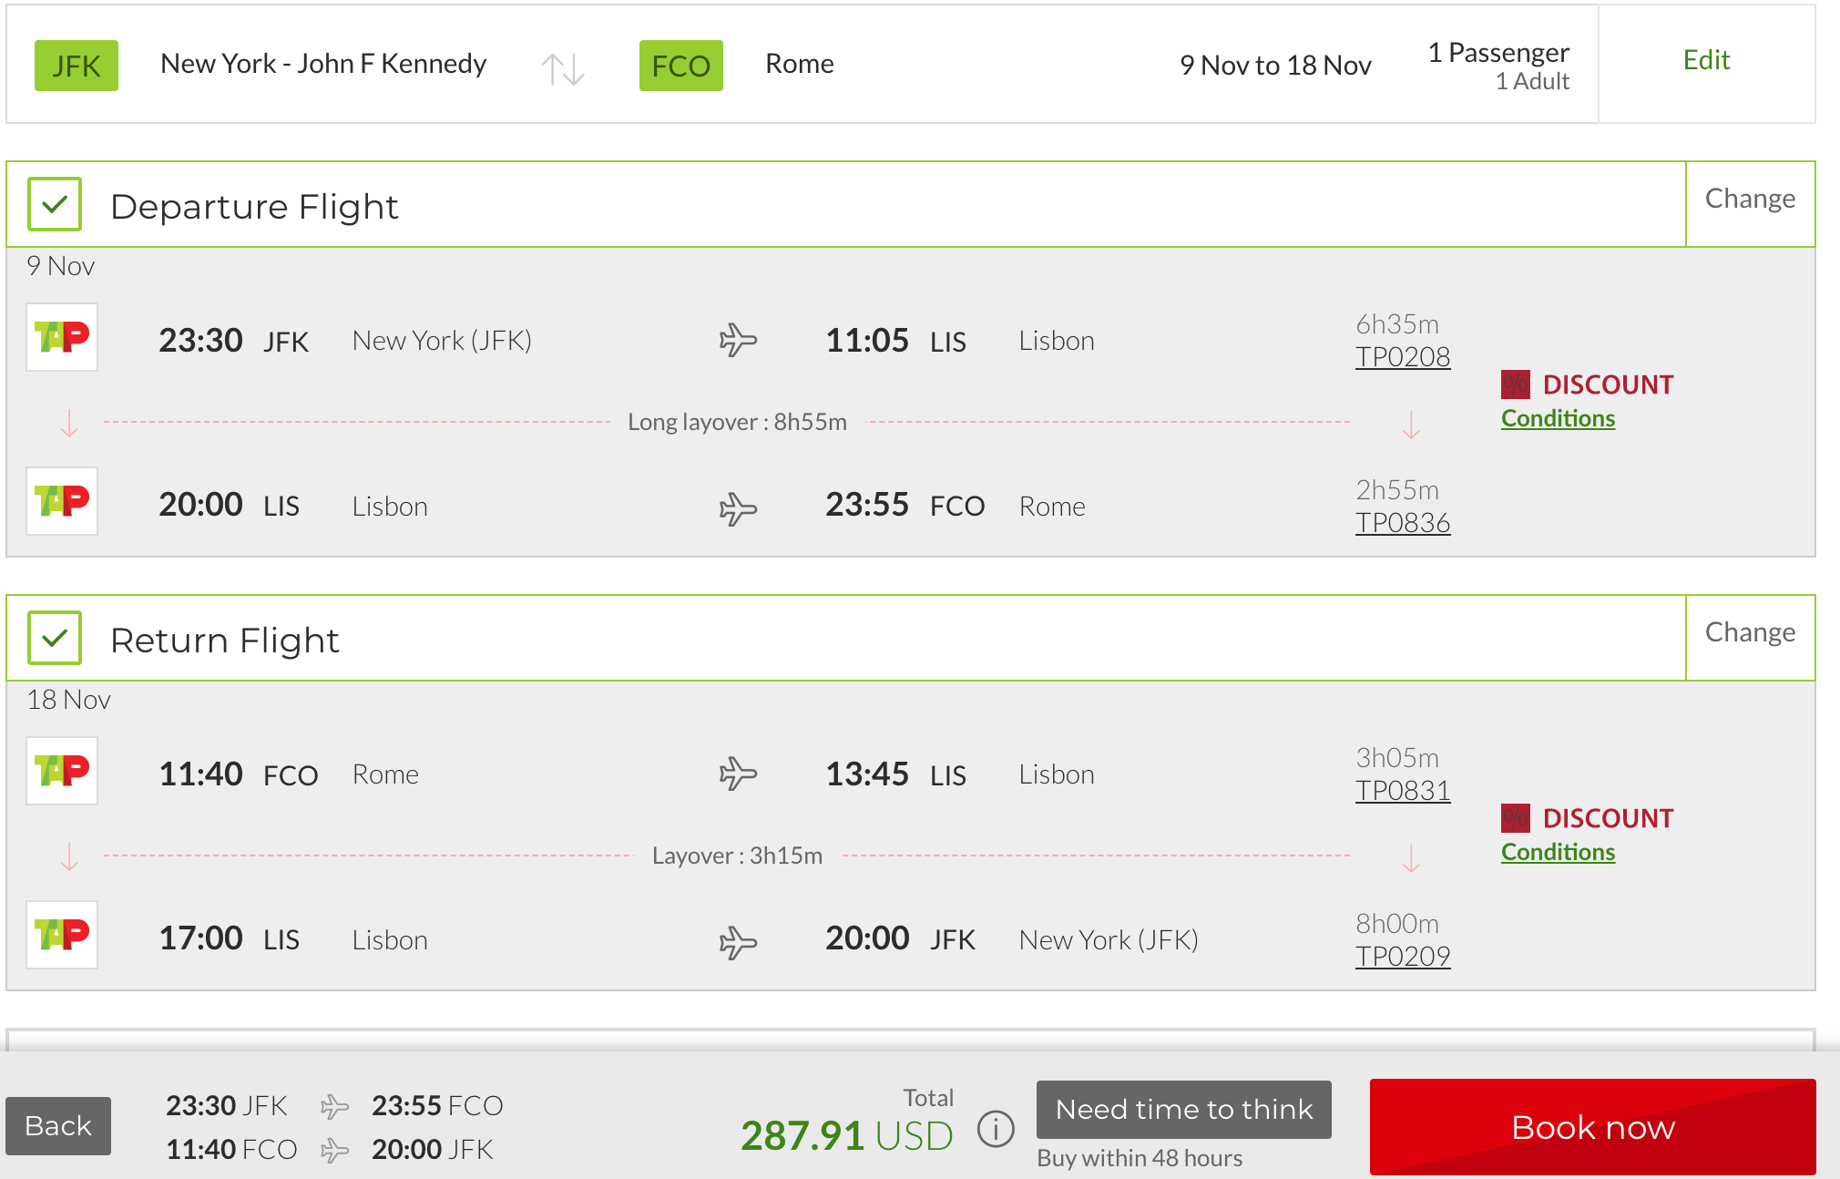This screenshot has width=1840, height=1179.
Task: Click the discount percent badge for the departure flight
Action: tap(1515, 384)
